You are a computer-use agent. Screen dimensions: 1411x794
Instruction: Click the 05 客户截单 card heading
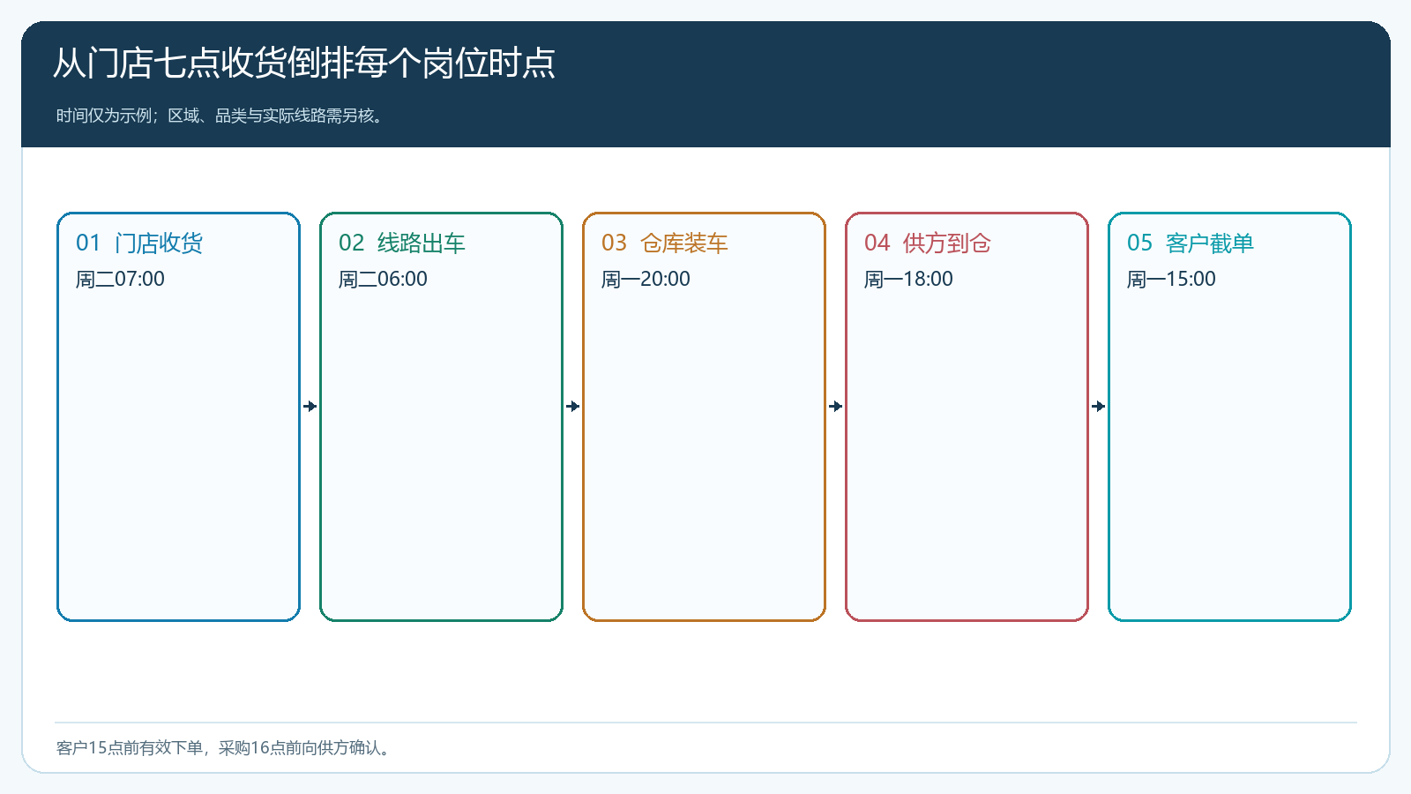[1191, 243]
